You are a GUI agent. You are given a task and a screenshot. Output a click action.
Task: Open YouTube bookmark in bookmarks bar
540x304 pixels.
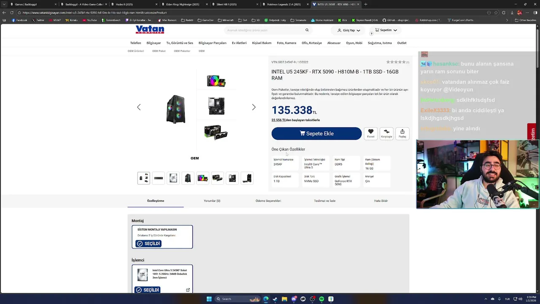[89, 20]
